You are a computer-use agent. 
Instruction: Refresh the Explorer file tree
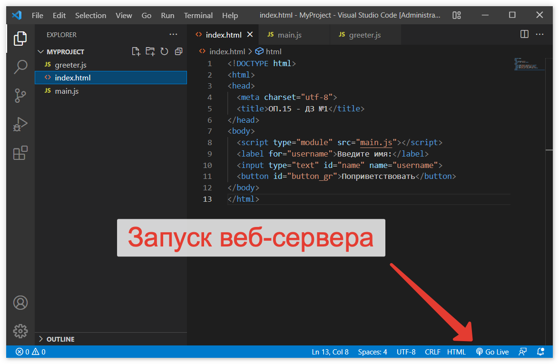165,52
